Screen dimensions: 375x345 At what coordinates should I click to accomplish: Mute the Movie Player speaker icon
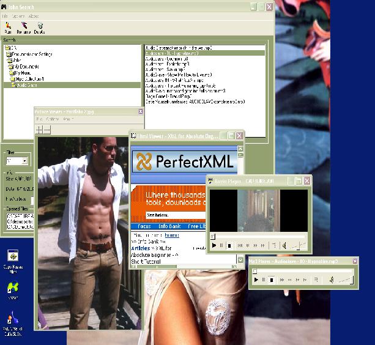pyautogui.click(x=284, y=245)
